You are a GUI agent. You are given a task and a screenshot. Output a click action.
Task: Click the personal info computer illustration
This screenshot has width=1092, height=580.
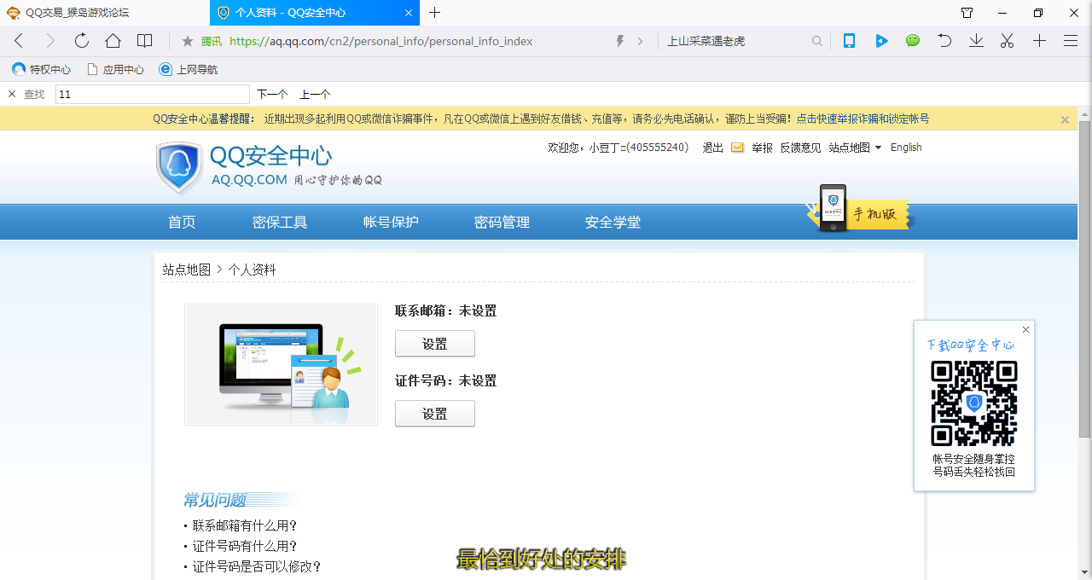click(281, 364)
